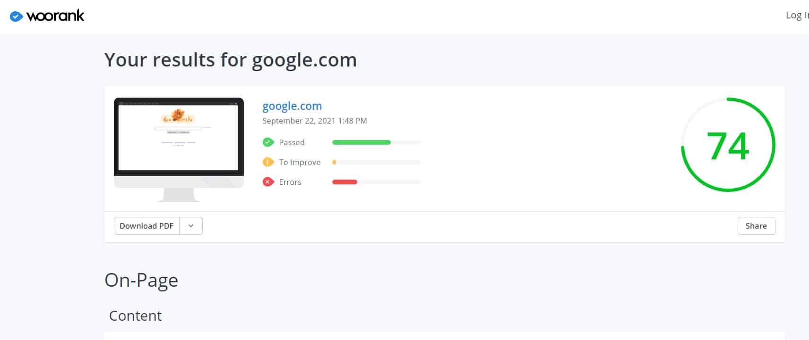Expand the Content section under On-Page
Image resolution: width=809 pixels, height=340 pixels.
coord(136,315)
